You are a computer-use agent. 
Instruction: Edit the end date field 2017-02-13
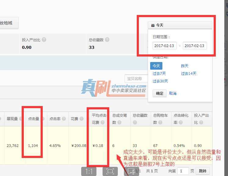click(x=195, y=46)
